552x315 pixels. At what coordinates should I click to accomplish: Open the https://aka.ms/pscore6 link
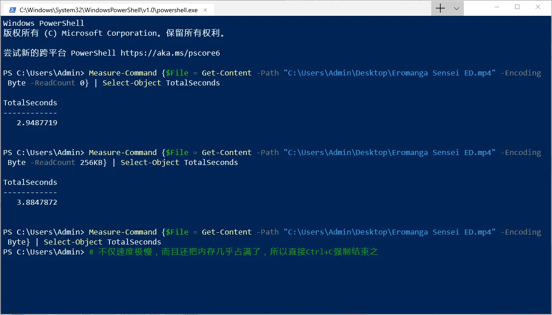[x=170, y=53]
